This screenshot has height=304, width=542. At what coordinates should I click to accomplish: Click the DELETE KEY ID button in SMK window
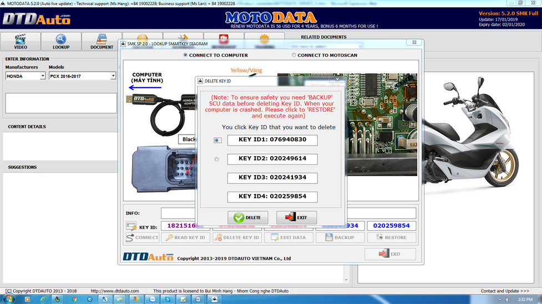point(237,238)
